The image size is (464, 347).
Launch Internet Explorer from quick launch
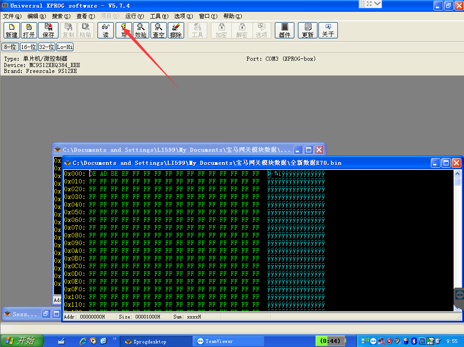(83, 341)
